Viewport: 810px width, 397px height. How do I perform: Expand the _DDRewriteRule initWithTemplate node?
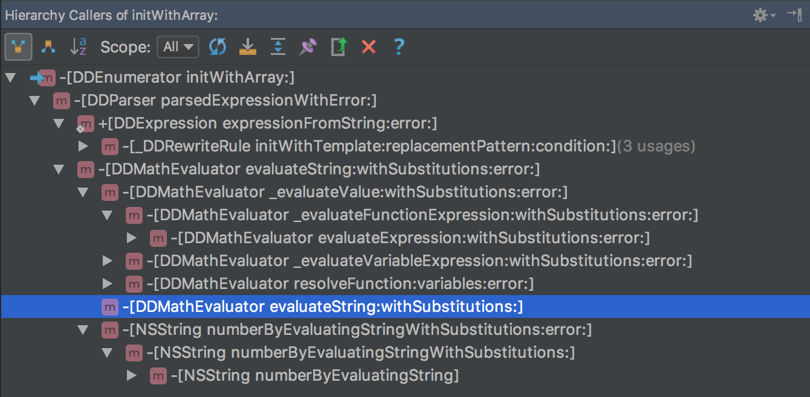(83, 146)
